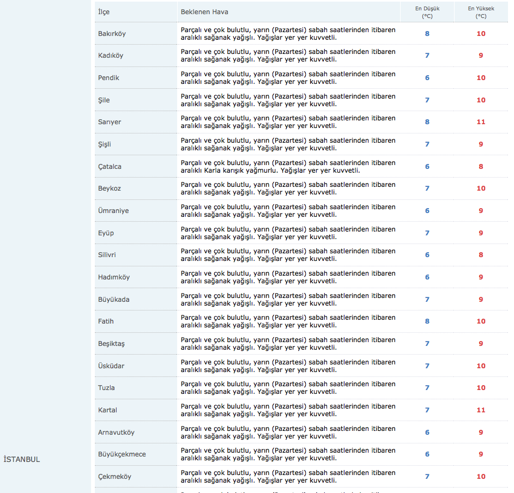Viewport: 514px width, 493px height.
Task: Click the Beykoz district name
Action: click(110, 188)
